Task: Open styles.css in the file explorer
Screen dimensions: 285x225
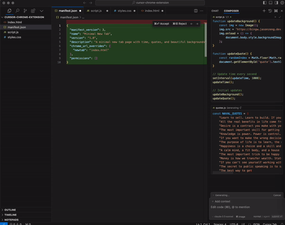Action: click(14, 37)
